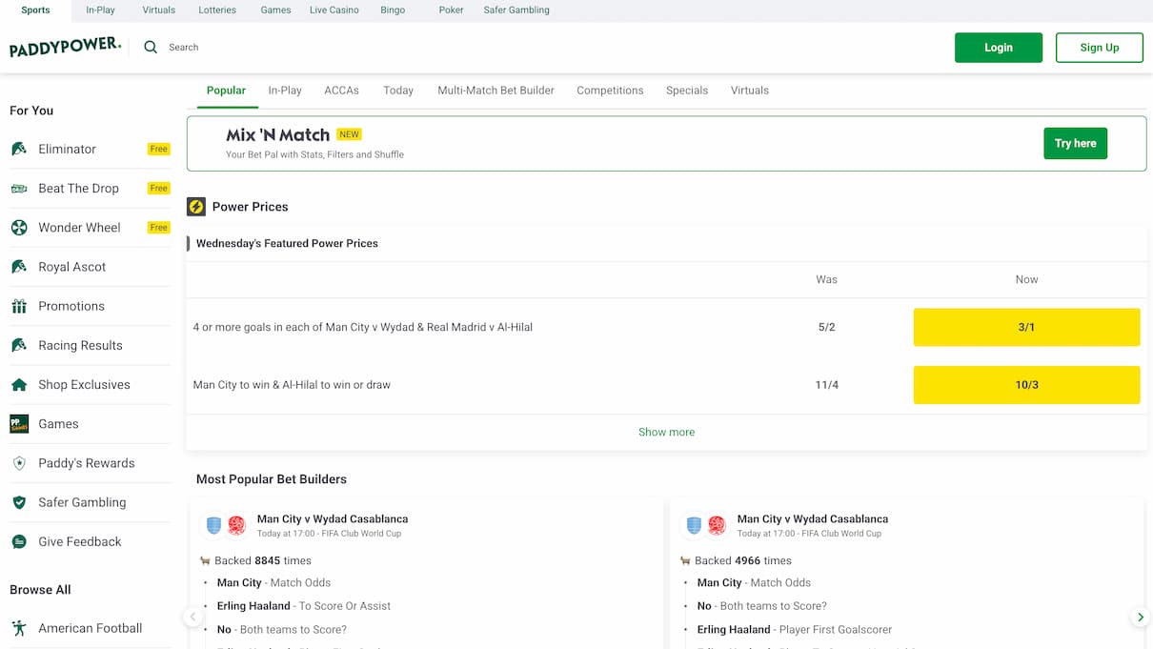
Task: Click the Paddy's Rewards shield icon
Action: click(19, 463)
